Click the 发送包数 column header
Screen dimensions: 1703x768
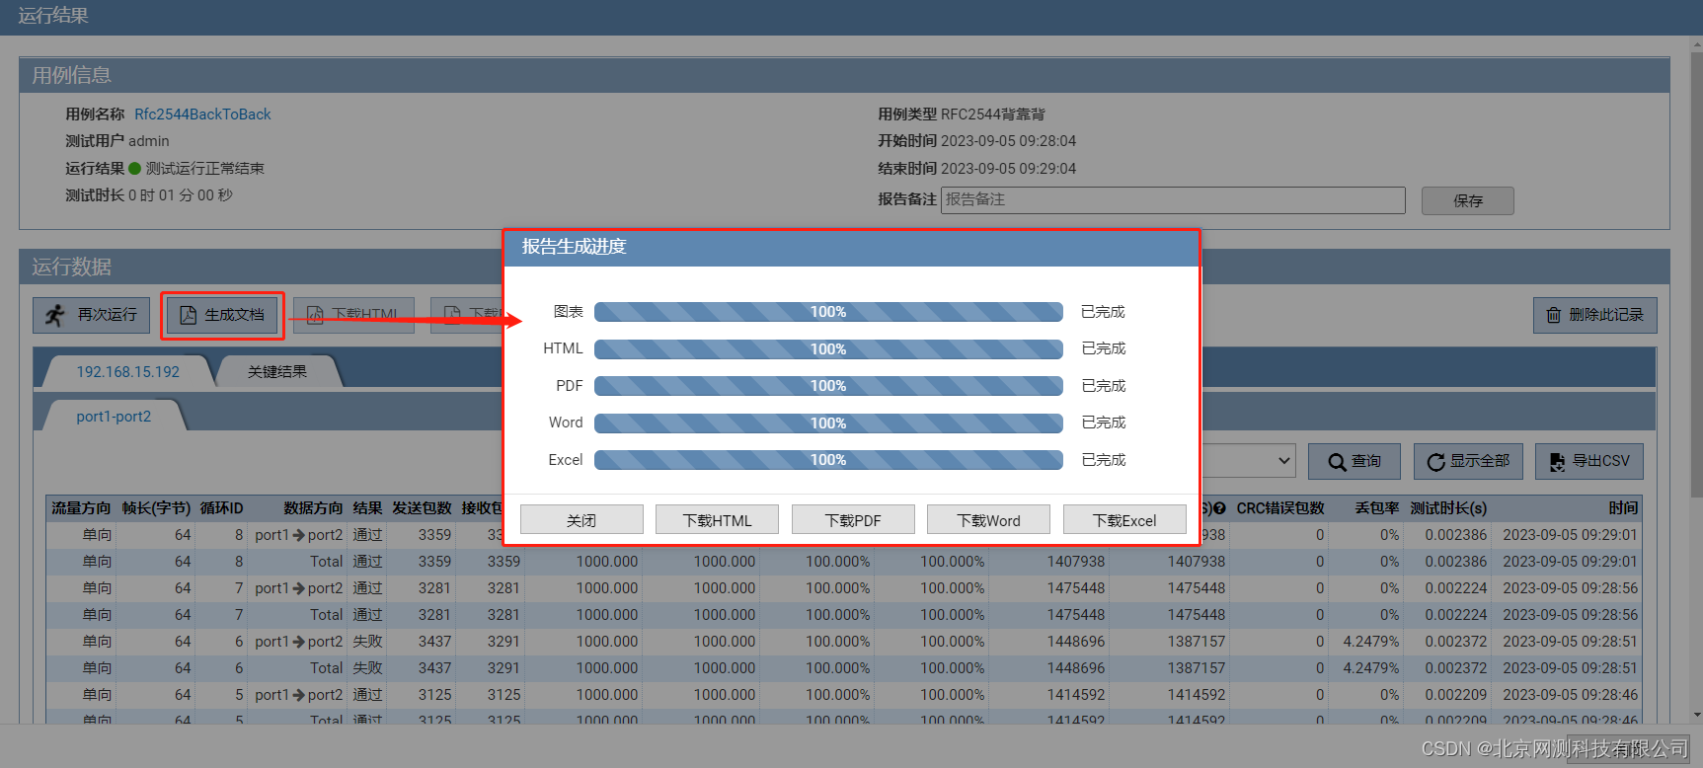[x=422, y=508]
